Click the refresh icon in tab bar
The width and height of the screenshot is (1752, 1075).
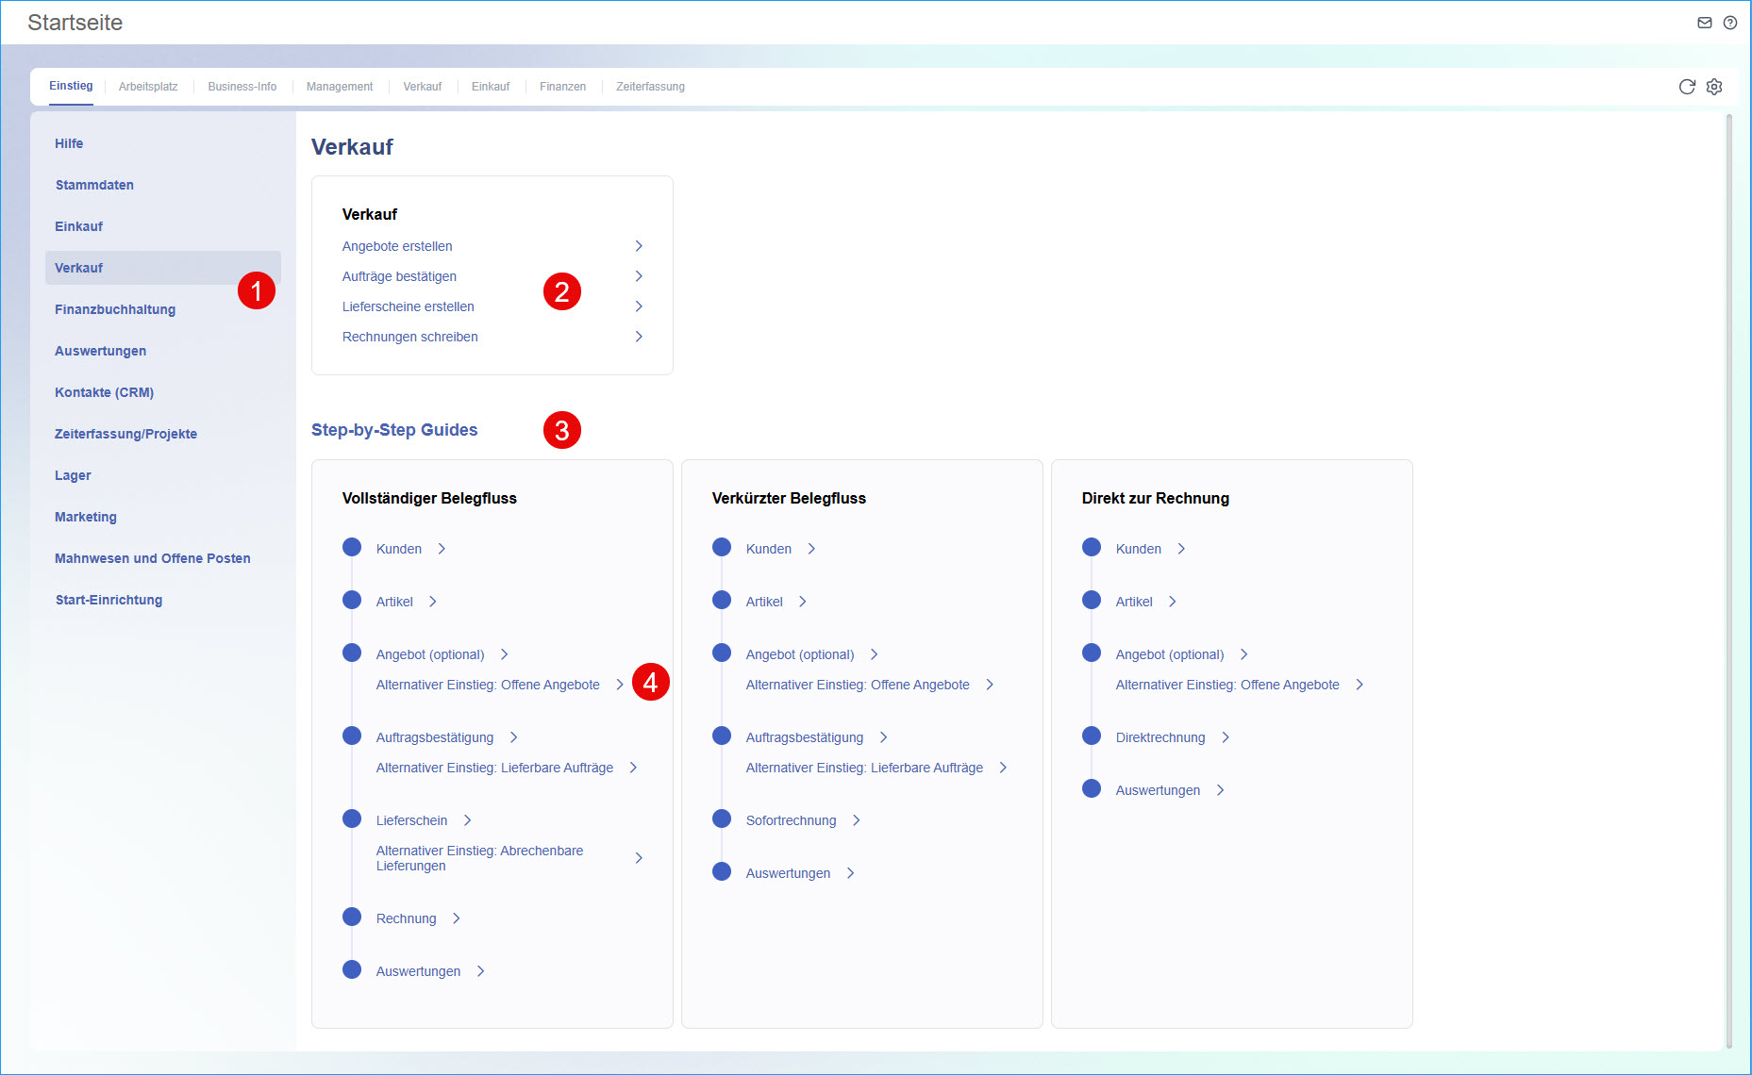1687,87
